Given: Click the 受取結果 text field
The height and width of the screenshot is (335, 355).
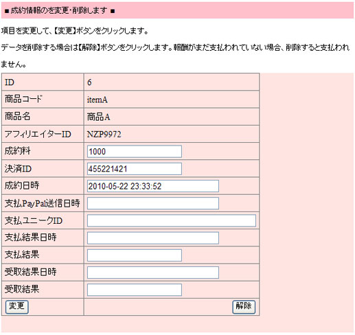Looking at the screenshot, I should pyautogui.click(x=135, y=290).
